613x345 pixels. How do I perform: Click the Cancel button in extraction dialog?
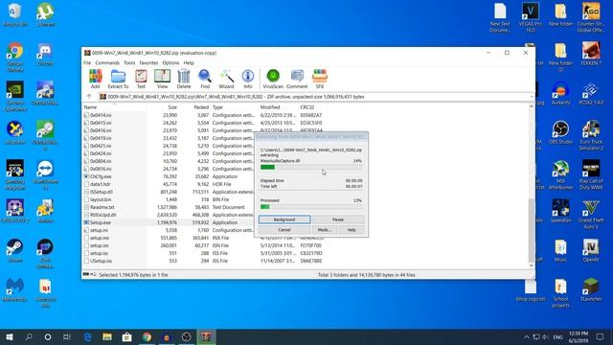[x=284, y=230]
